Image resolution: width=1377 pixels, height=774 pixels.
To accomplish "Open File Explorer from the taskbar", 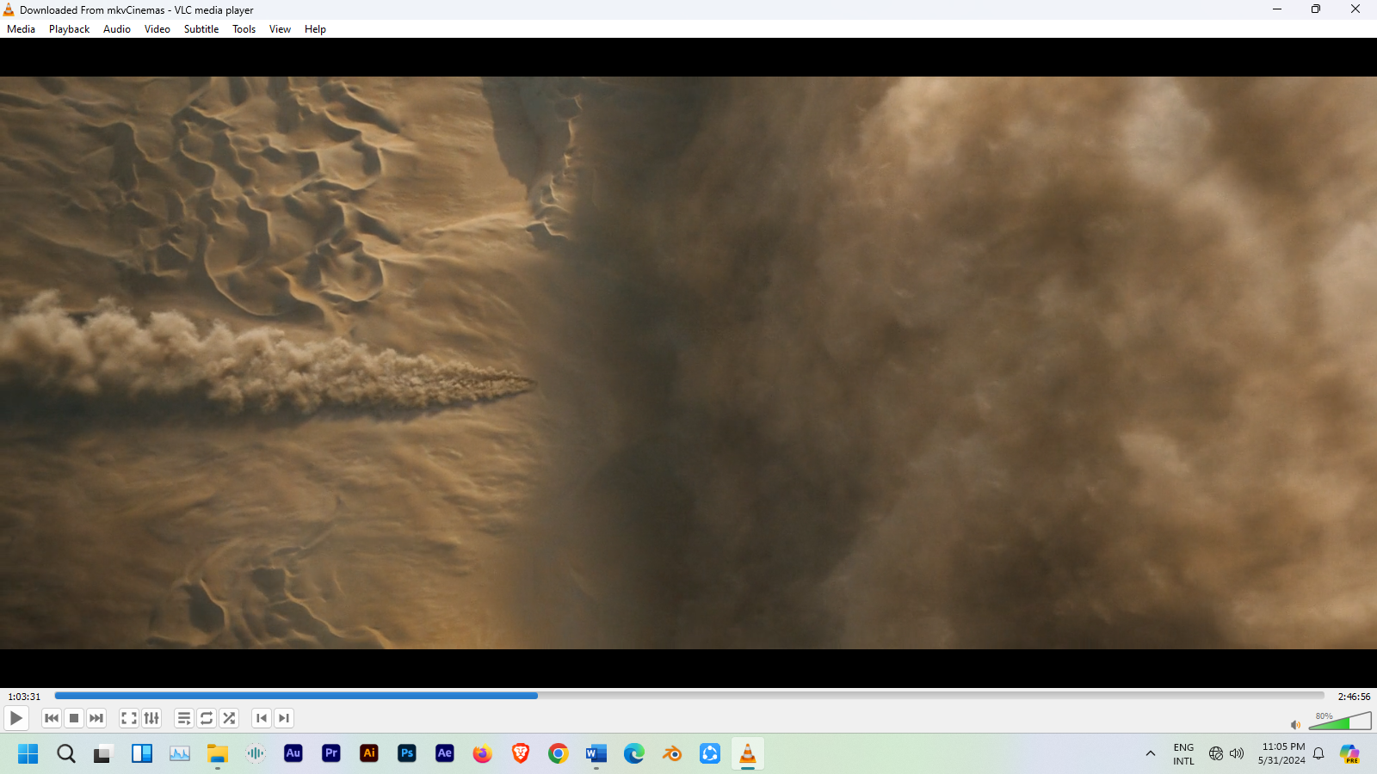I will click(218, 753).
